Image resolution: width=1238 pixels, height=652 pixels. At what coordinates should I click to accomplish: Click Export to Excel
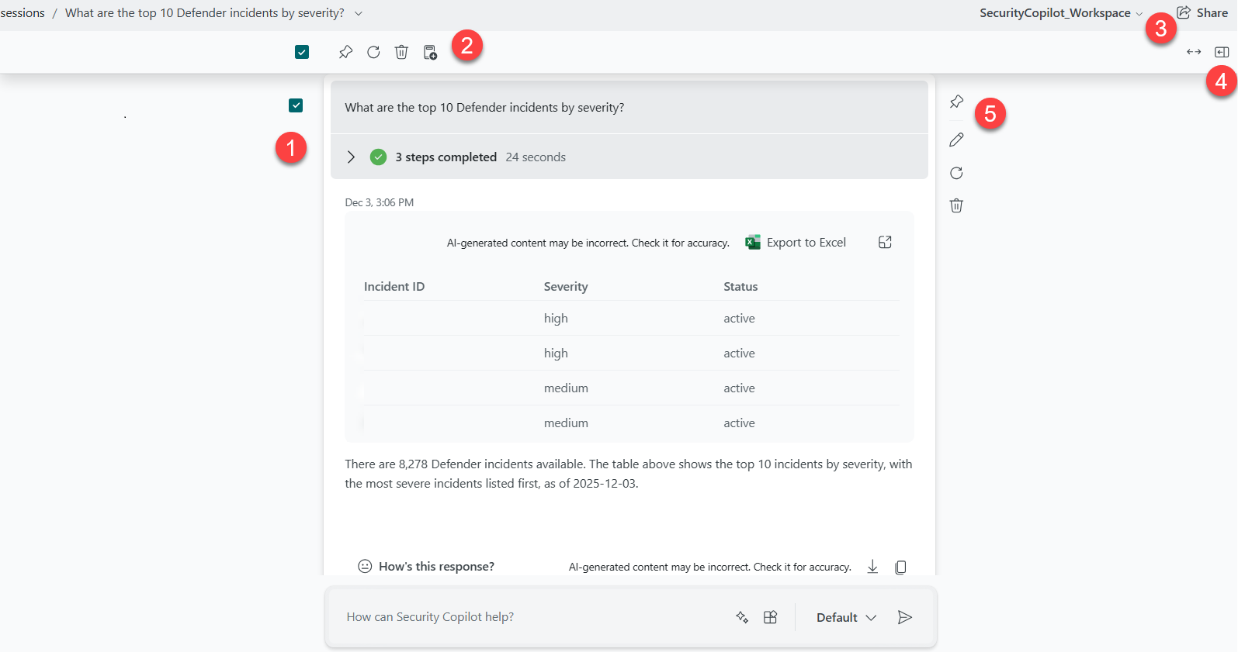coord(796,243)
